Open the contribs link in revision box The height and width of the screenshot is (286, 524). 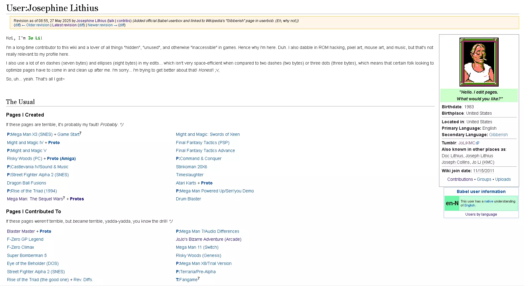click(x=123, y=21)
